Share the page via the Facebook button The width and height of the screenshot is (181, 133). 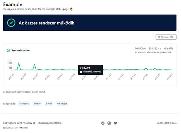(x=24, y=103)
